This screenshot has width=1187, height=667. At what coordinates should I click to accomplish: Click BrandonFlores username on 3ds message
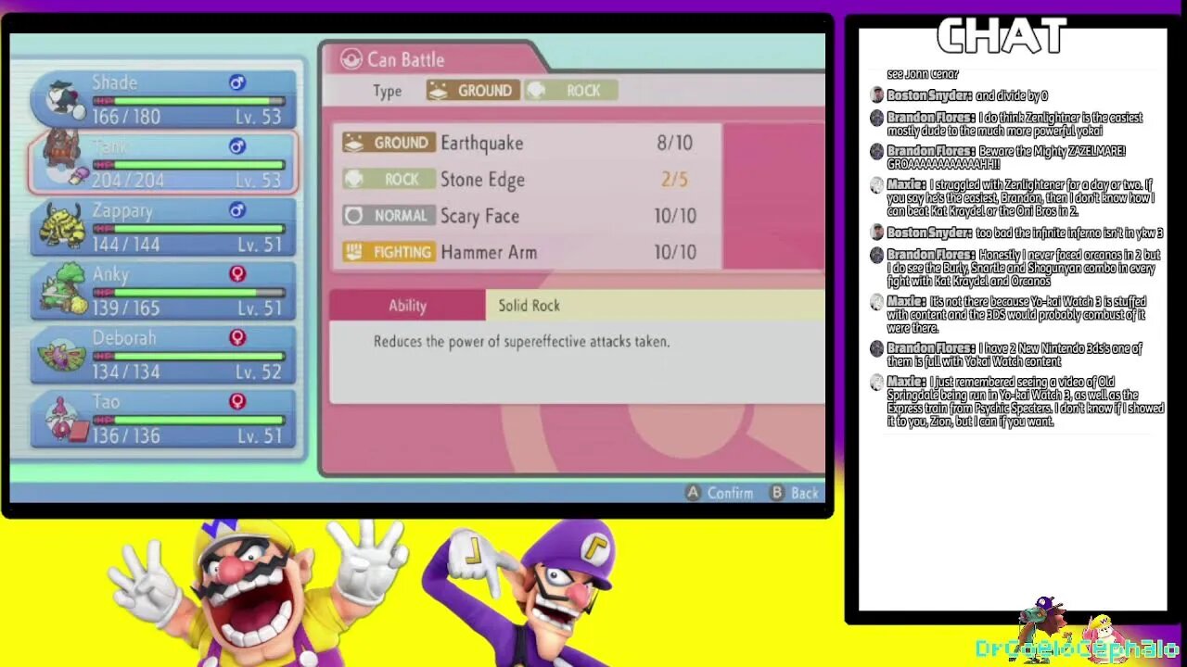click(931, 348)
